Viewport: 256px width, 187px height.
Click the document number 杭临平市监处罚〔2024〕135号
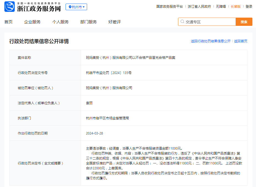click(109, 73)
